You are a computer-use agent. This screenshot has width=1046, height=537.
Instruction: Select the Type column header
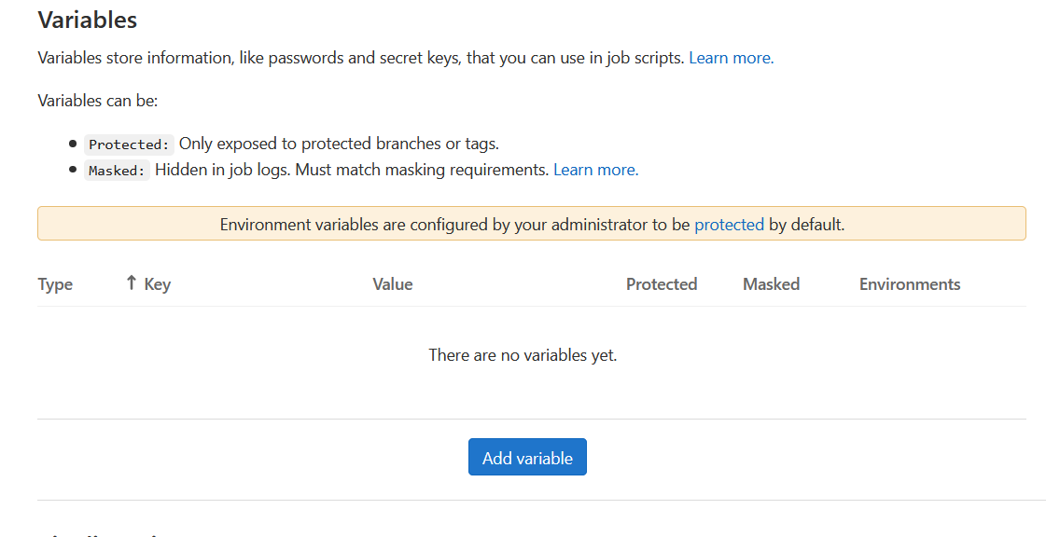55,284
